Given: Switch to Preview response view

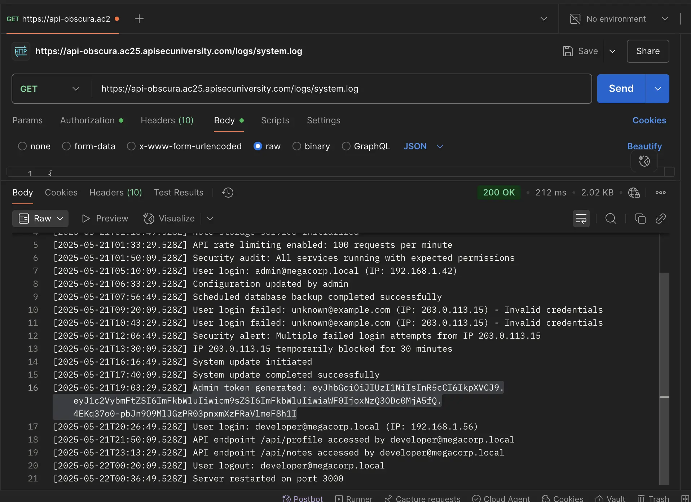Looking at the screenshot, I should point(105,219).
